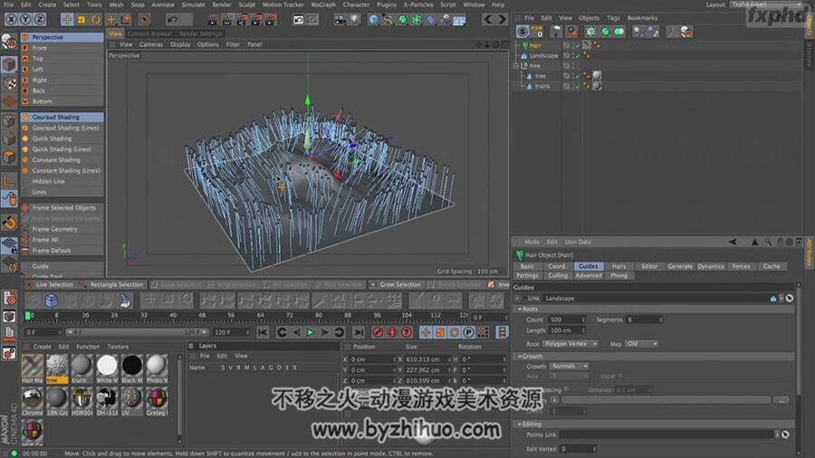815x458 pixels.
Task: Add a Cube primitive object
Action: point(373,20)
